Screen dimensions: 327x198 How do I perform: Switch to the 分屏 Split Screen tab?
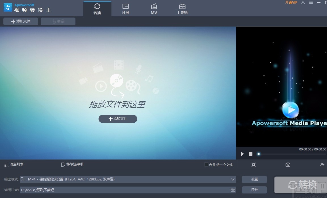point(126,8)
